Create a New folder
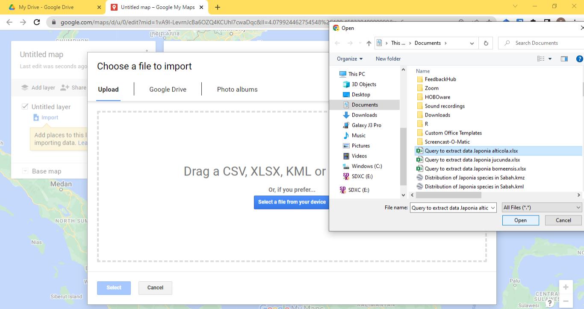The height and width of the screenshot is (309, 584). 388,59
